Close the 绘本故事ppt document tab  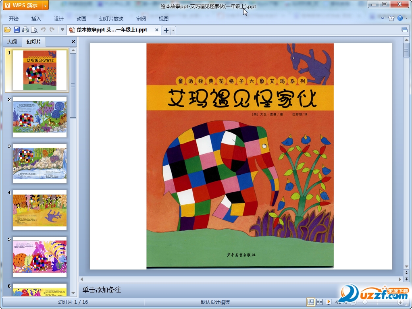pyautogui.click(x=156, y=30)
